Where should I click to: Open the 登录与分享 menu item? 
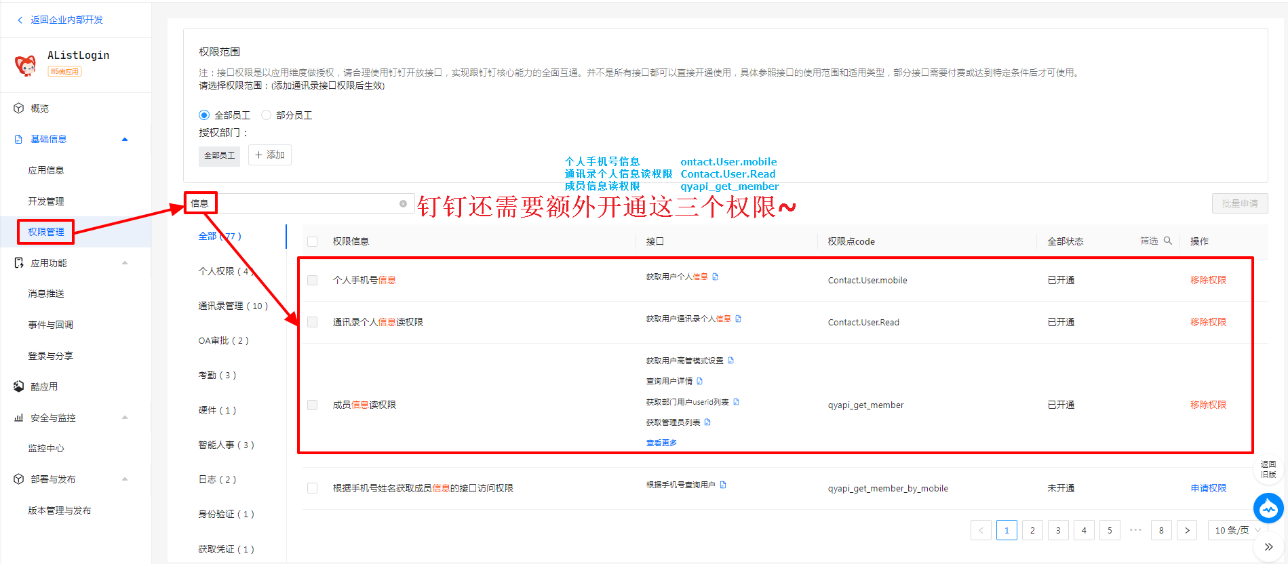tap(51, 356)
